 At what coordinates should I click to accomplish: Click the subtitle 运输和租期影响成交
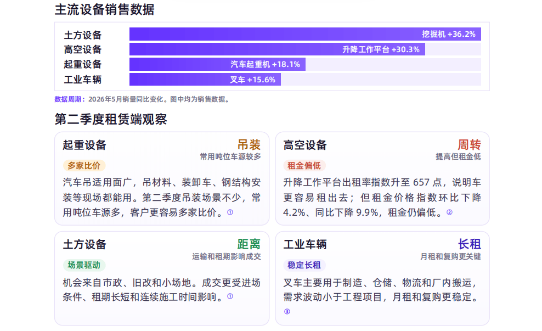(x=227, y=257)
